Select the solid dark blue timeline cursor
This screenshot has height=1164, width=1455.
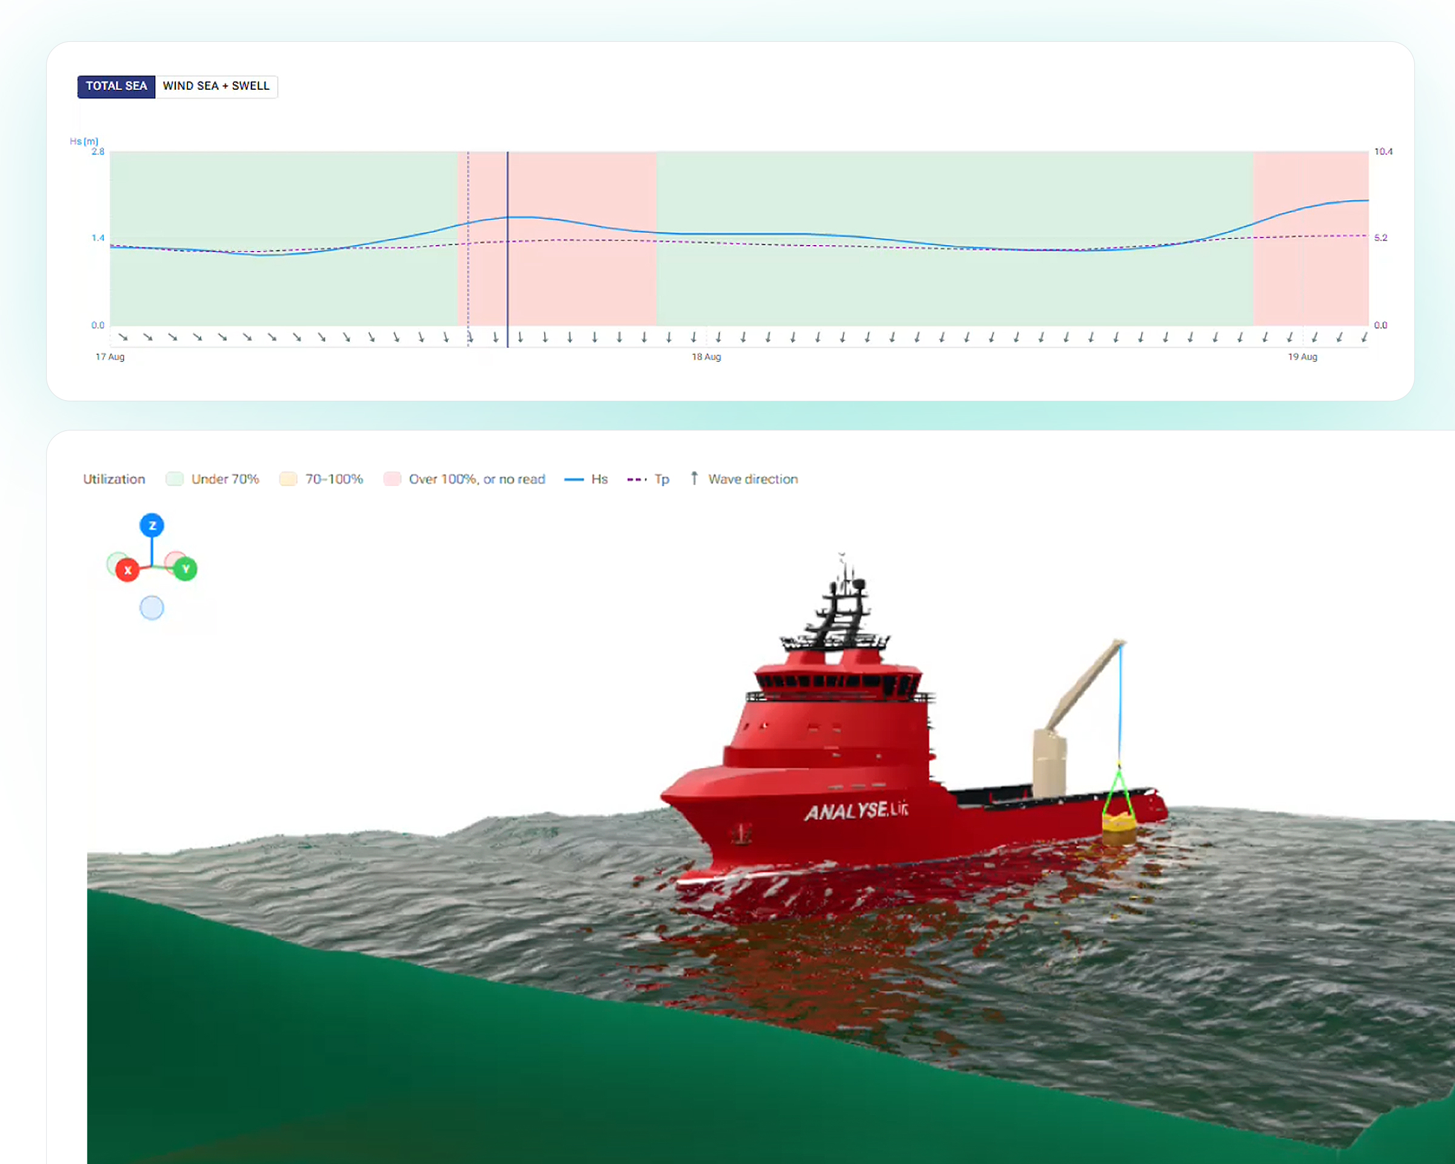507,250
